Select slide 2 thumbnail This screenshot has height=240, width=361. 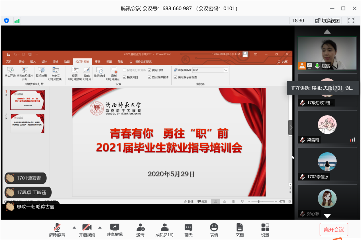pos(27,123)
